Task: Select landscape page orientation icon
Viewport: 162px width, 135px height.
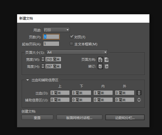Action: (x=107, y=60)
